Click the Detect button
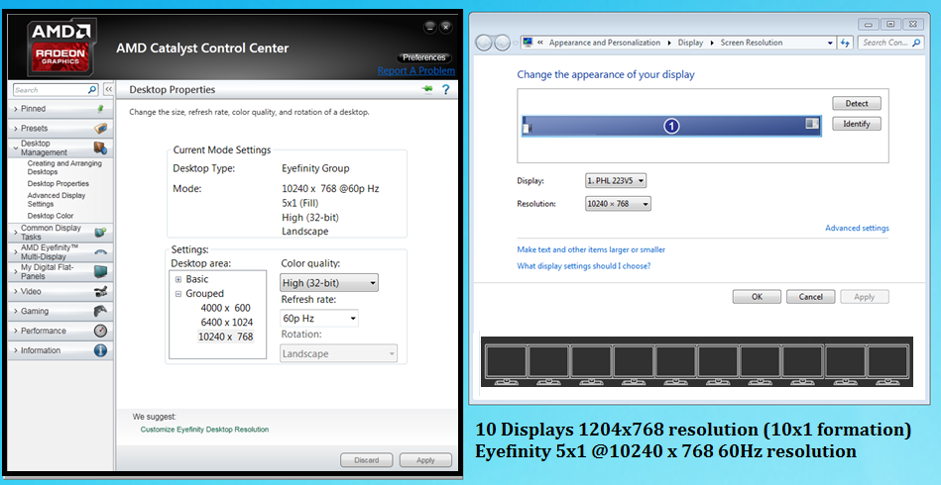 [x=857, y=103]
